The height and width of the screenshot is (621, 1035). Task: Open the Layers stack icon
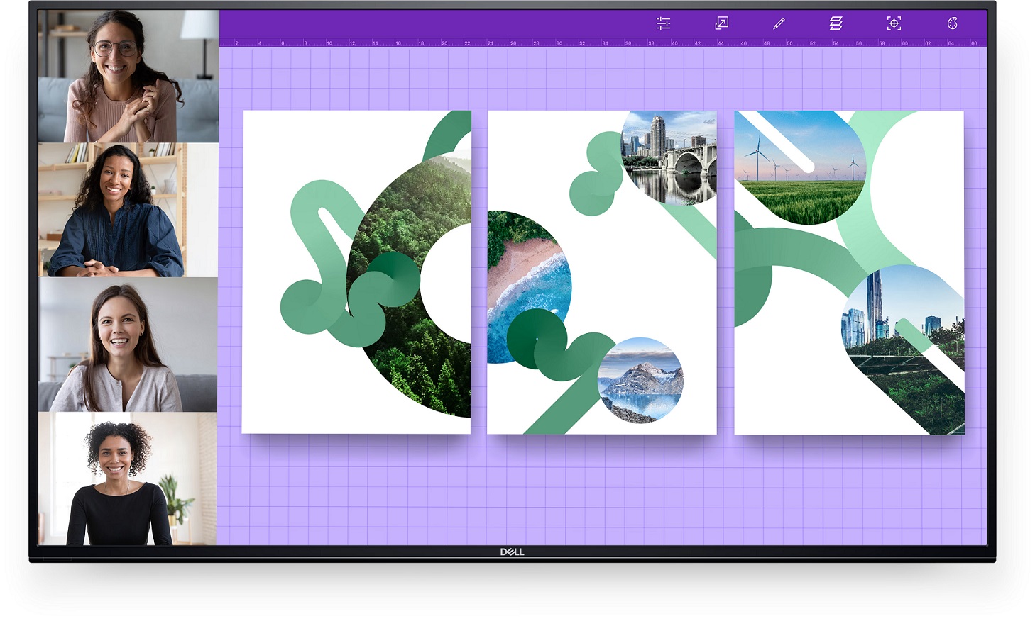836,23
